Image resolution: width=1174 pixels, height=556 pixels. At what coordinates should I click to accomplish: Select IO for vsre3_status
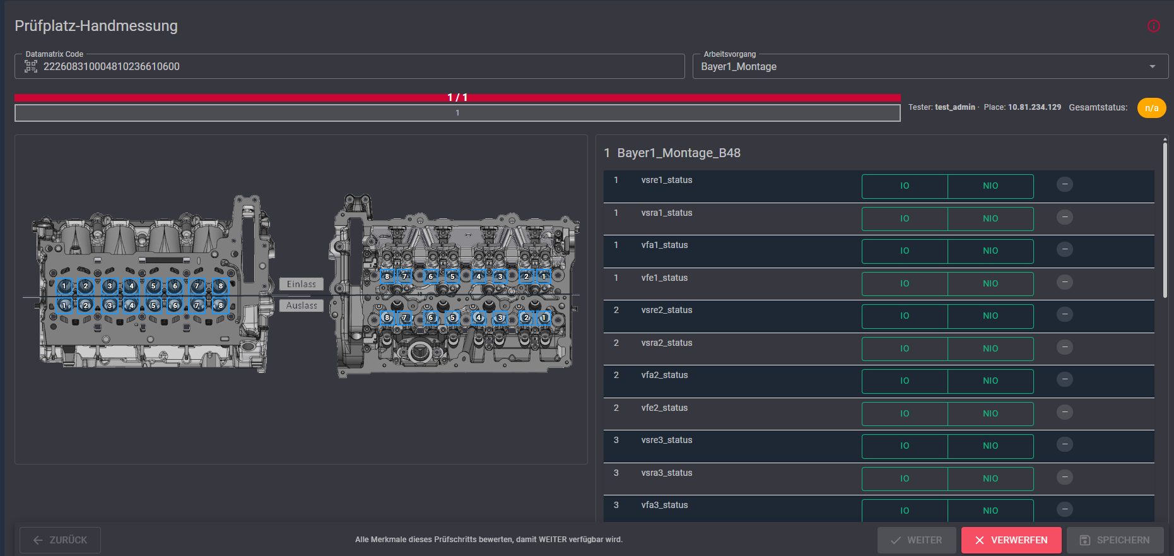905,446
